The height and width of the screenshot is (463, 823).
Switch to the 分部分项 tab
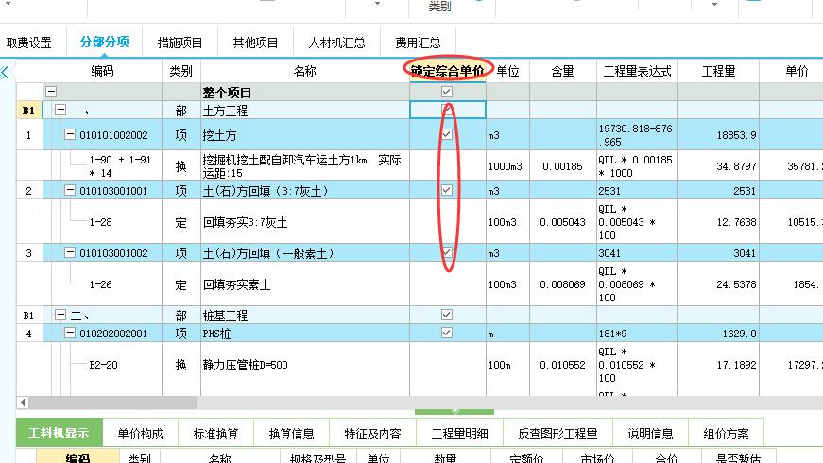pos(105,42)
